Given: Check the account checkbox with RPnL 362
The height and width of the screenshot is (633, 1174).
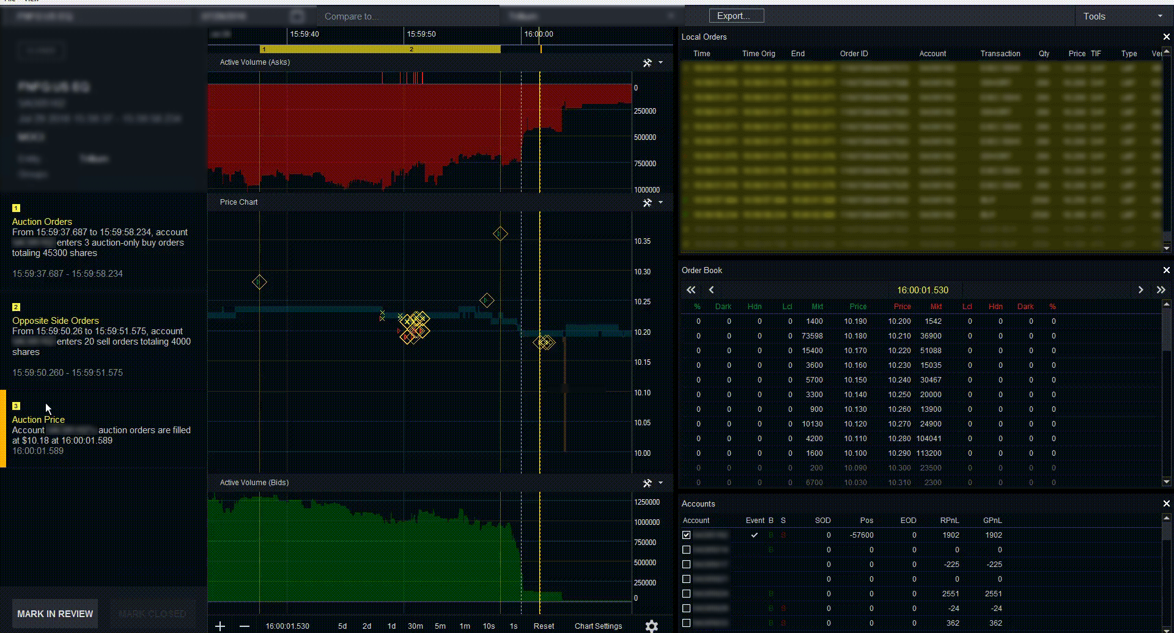Looking at the screenshot, I should [686, 623].
